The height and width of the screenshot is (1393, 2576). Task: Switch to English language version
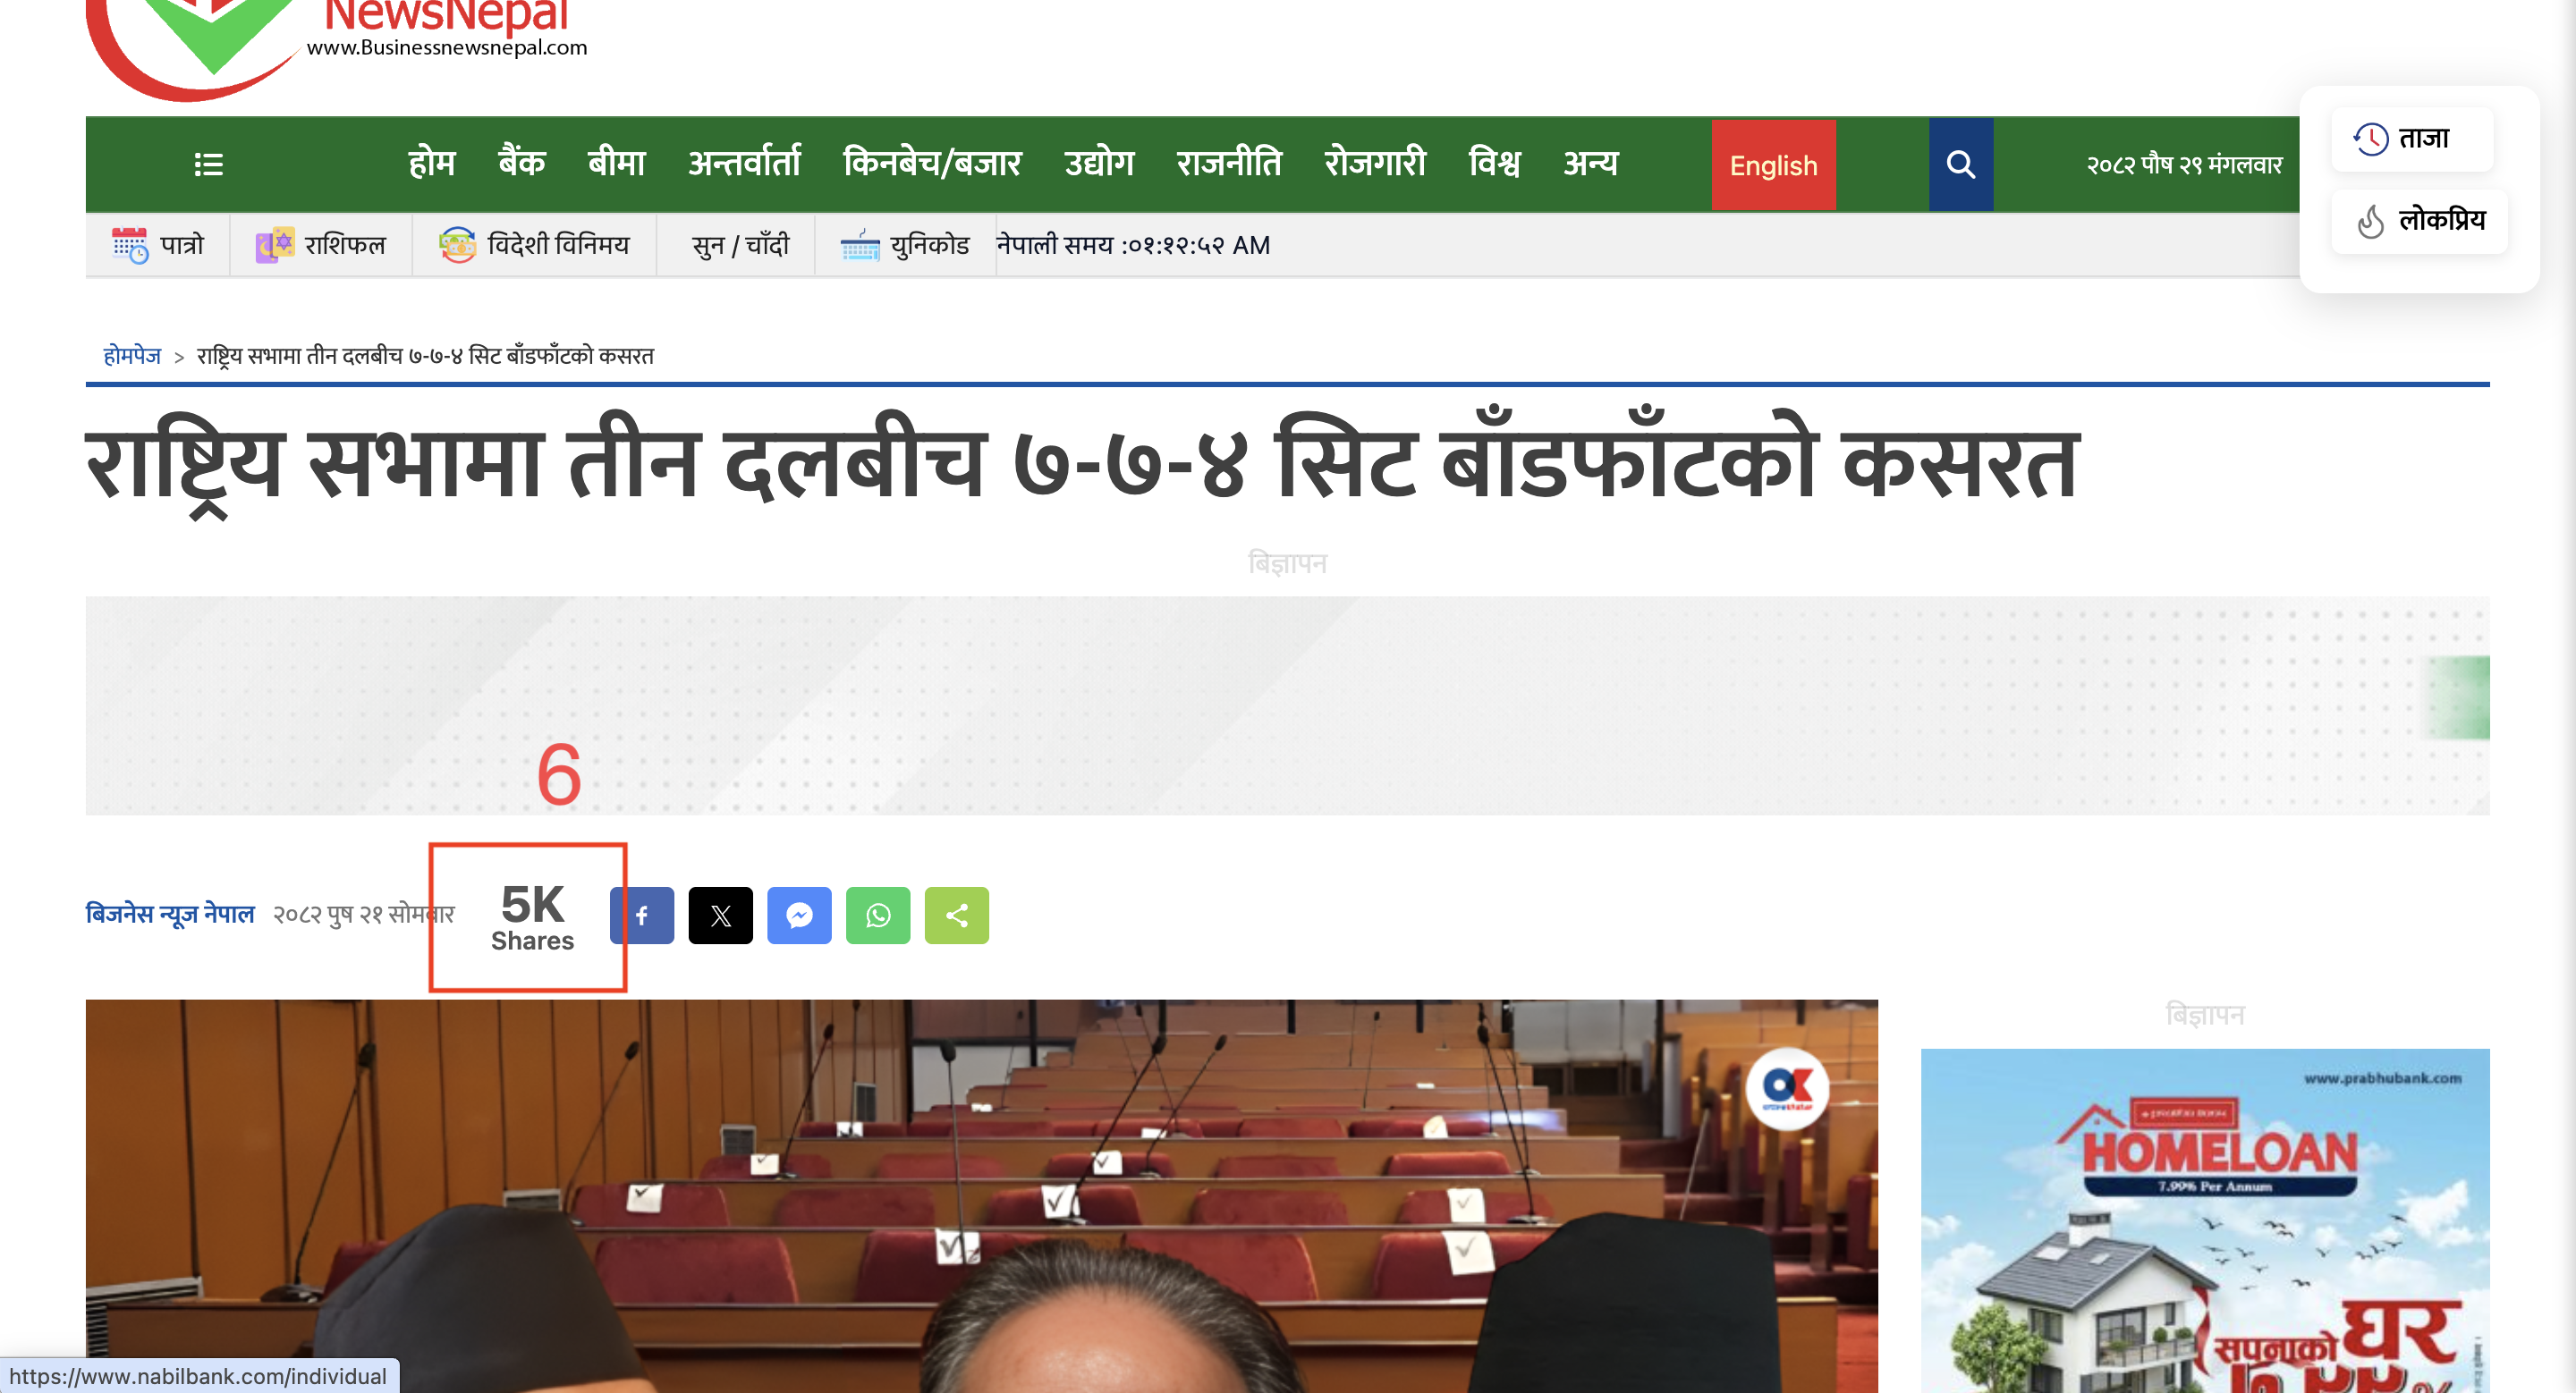(1772, 165)
